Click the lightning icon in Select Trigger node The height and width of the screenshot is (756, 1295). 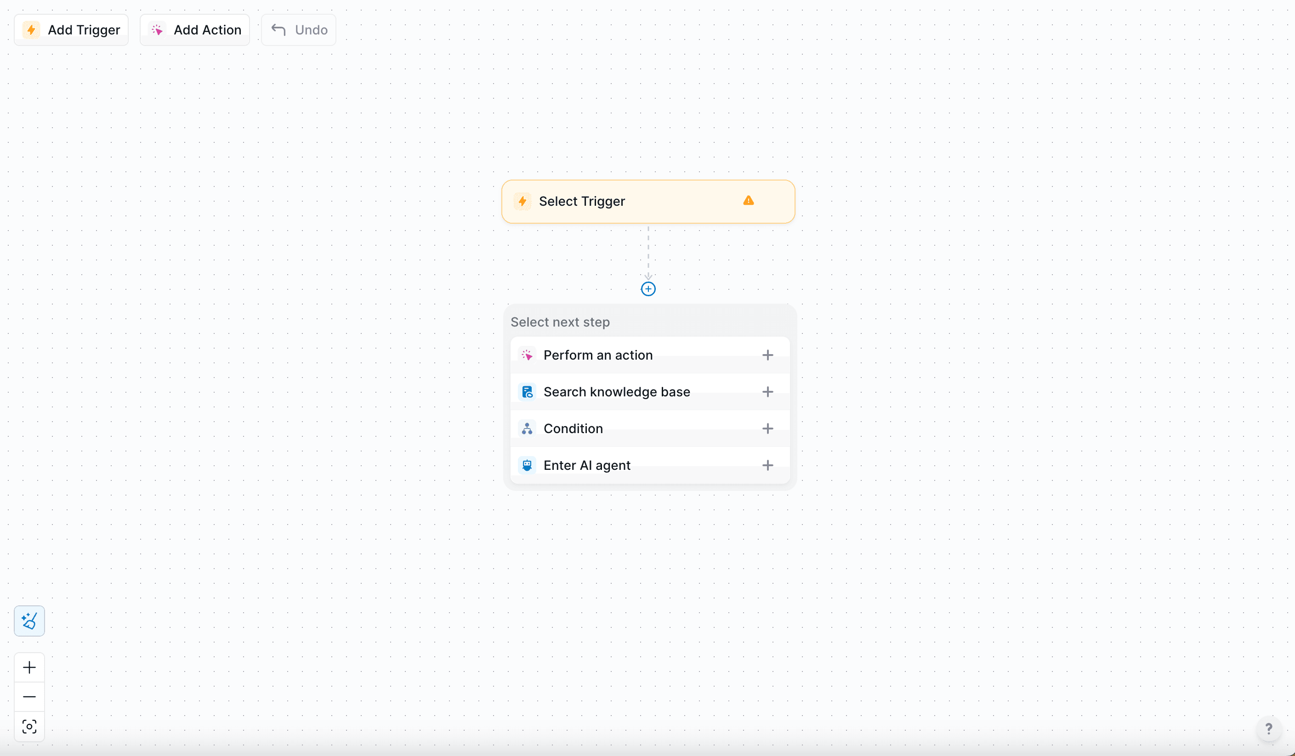point(523,201)
